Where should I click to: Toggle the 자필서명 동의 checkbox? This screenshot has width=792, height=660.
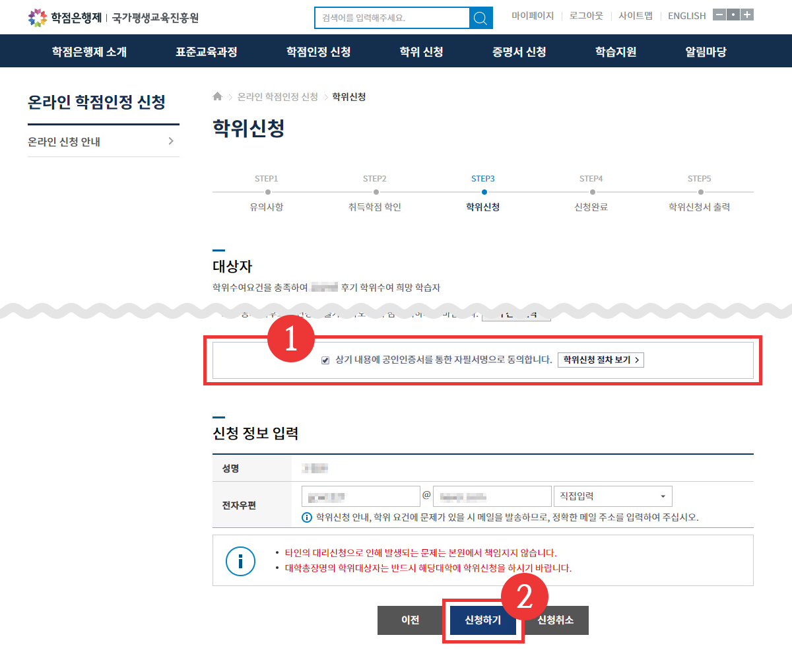[x=325, y=360]
